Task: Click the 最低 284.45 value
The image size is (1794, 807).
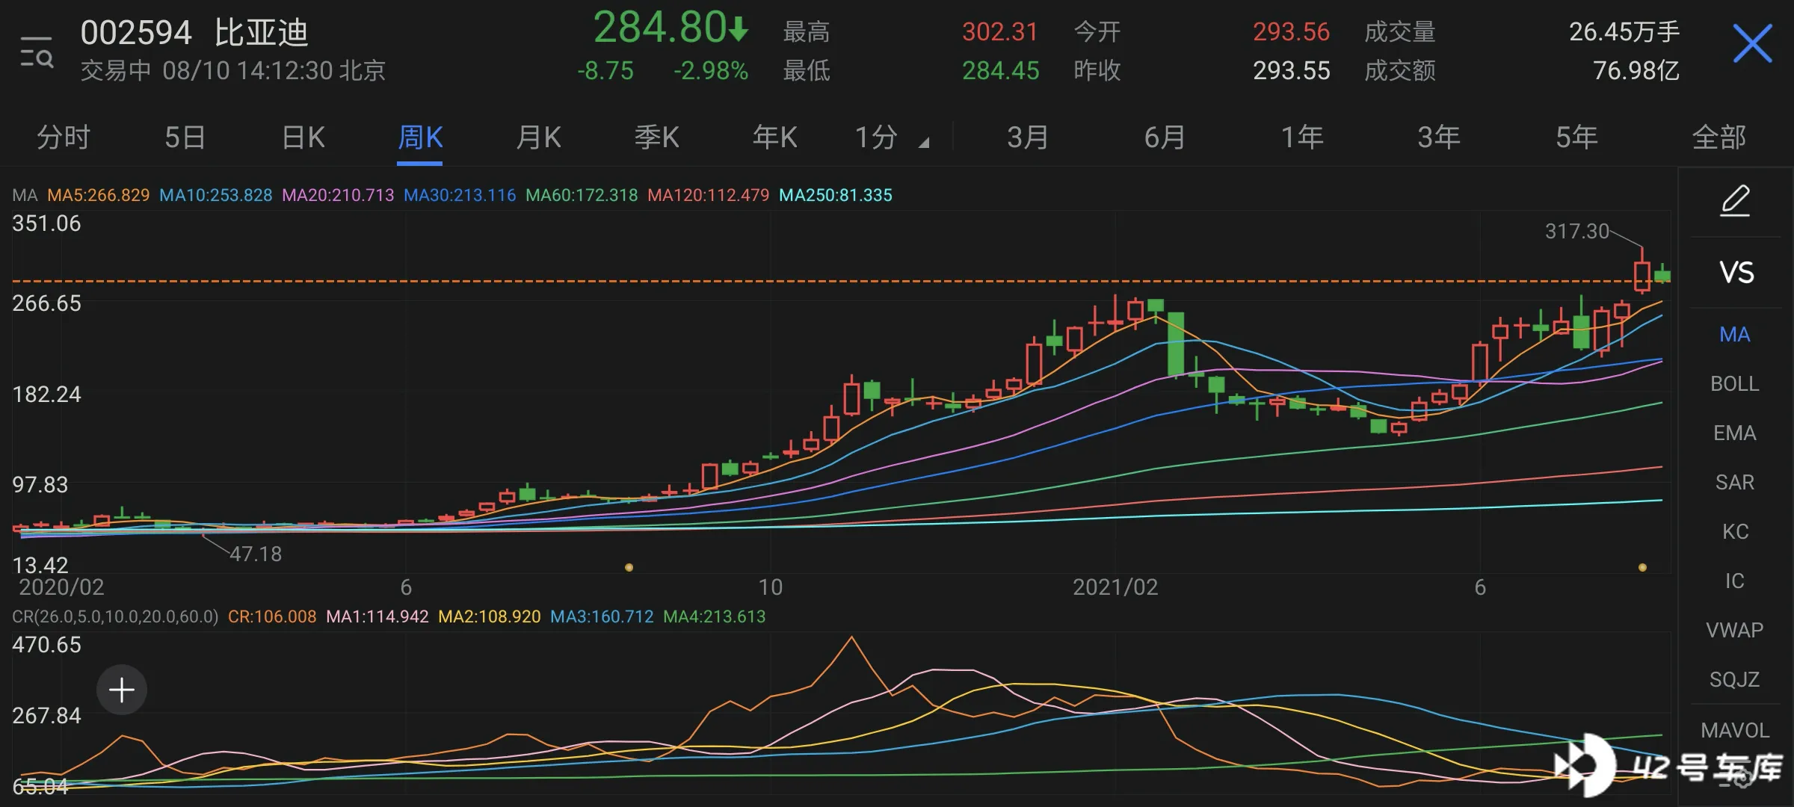Action: [x=1000, y=70]
